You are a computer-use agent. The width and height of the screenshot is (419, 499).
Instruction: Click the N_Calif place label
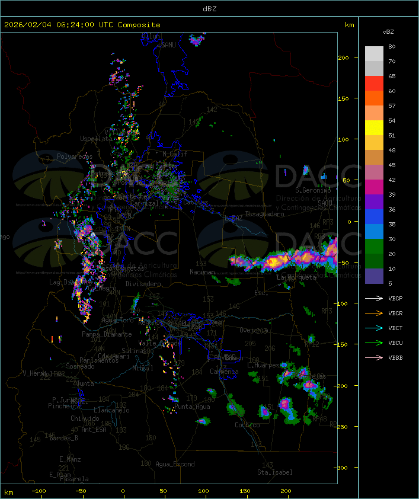click(175, 154)
